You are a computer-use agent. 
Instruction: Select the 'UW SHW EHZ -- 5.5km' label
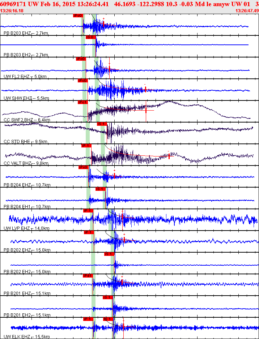(26, 98)
